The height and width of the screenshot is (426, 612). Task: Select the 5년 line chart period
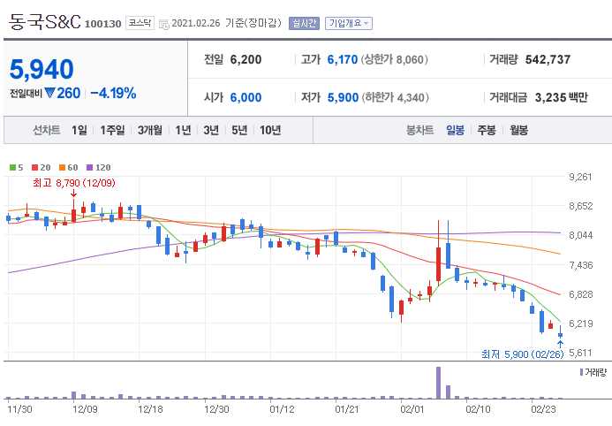pos(239,130)
